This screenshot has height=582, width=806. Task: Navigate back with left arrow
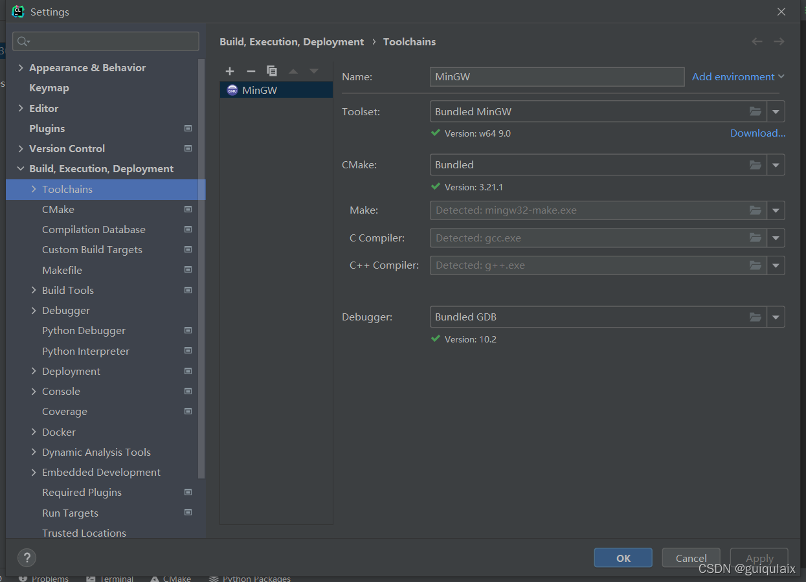click(x=757, y=41)
